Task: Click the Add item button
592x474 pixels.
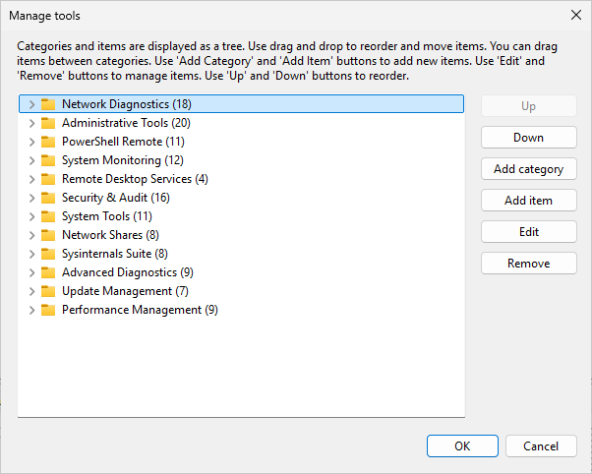Action: 528,201
